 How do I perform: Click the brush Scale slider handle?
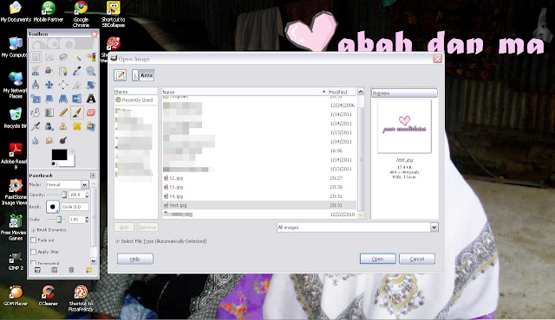pyautogui.click(x=60, y=219)
